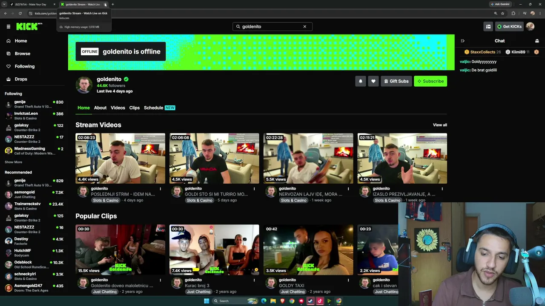The width and height of the screenshot is (545, 306).
Task: Click Ask Gemini button
Action: [x=500, y=4]
